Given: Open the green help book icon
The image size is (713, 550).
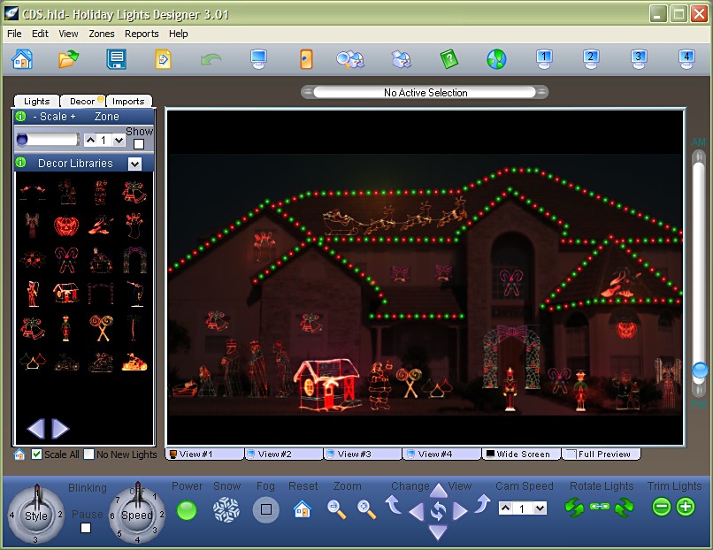Looking at the screenshot, I should 448,59.
